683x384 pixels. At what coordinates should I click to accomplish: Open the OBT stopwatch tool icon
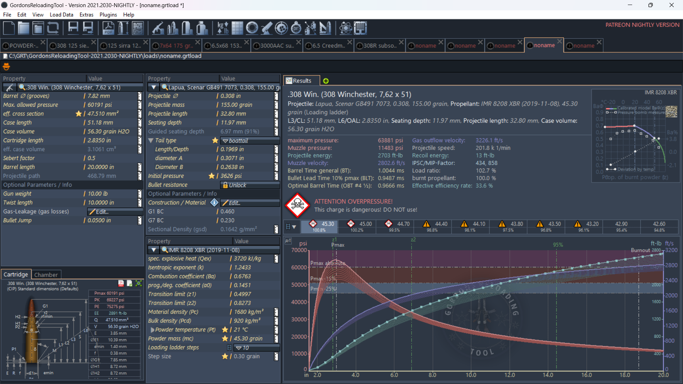(296, 28)
